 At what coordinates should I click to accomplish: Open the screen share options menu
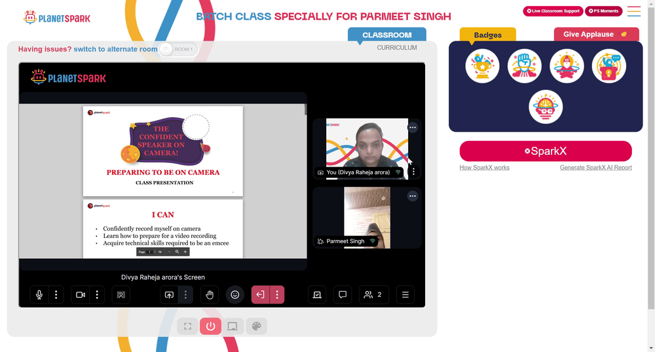(185, 295)
